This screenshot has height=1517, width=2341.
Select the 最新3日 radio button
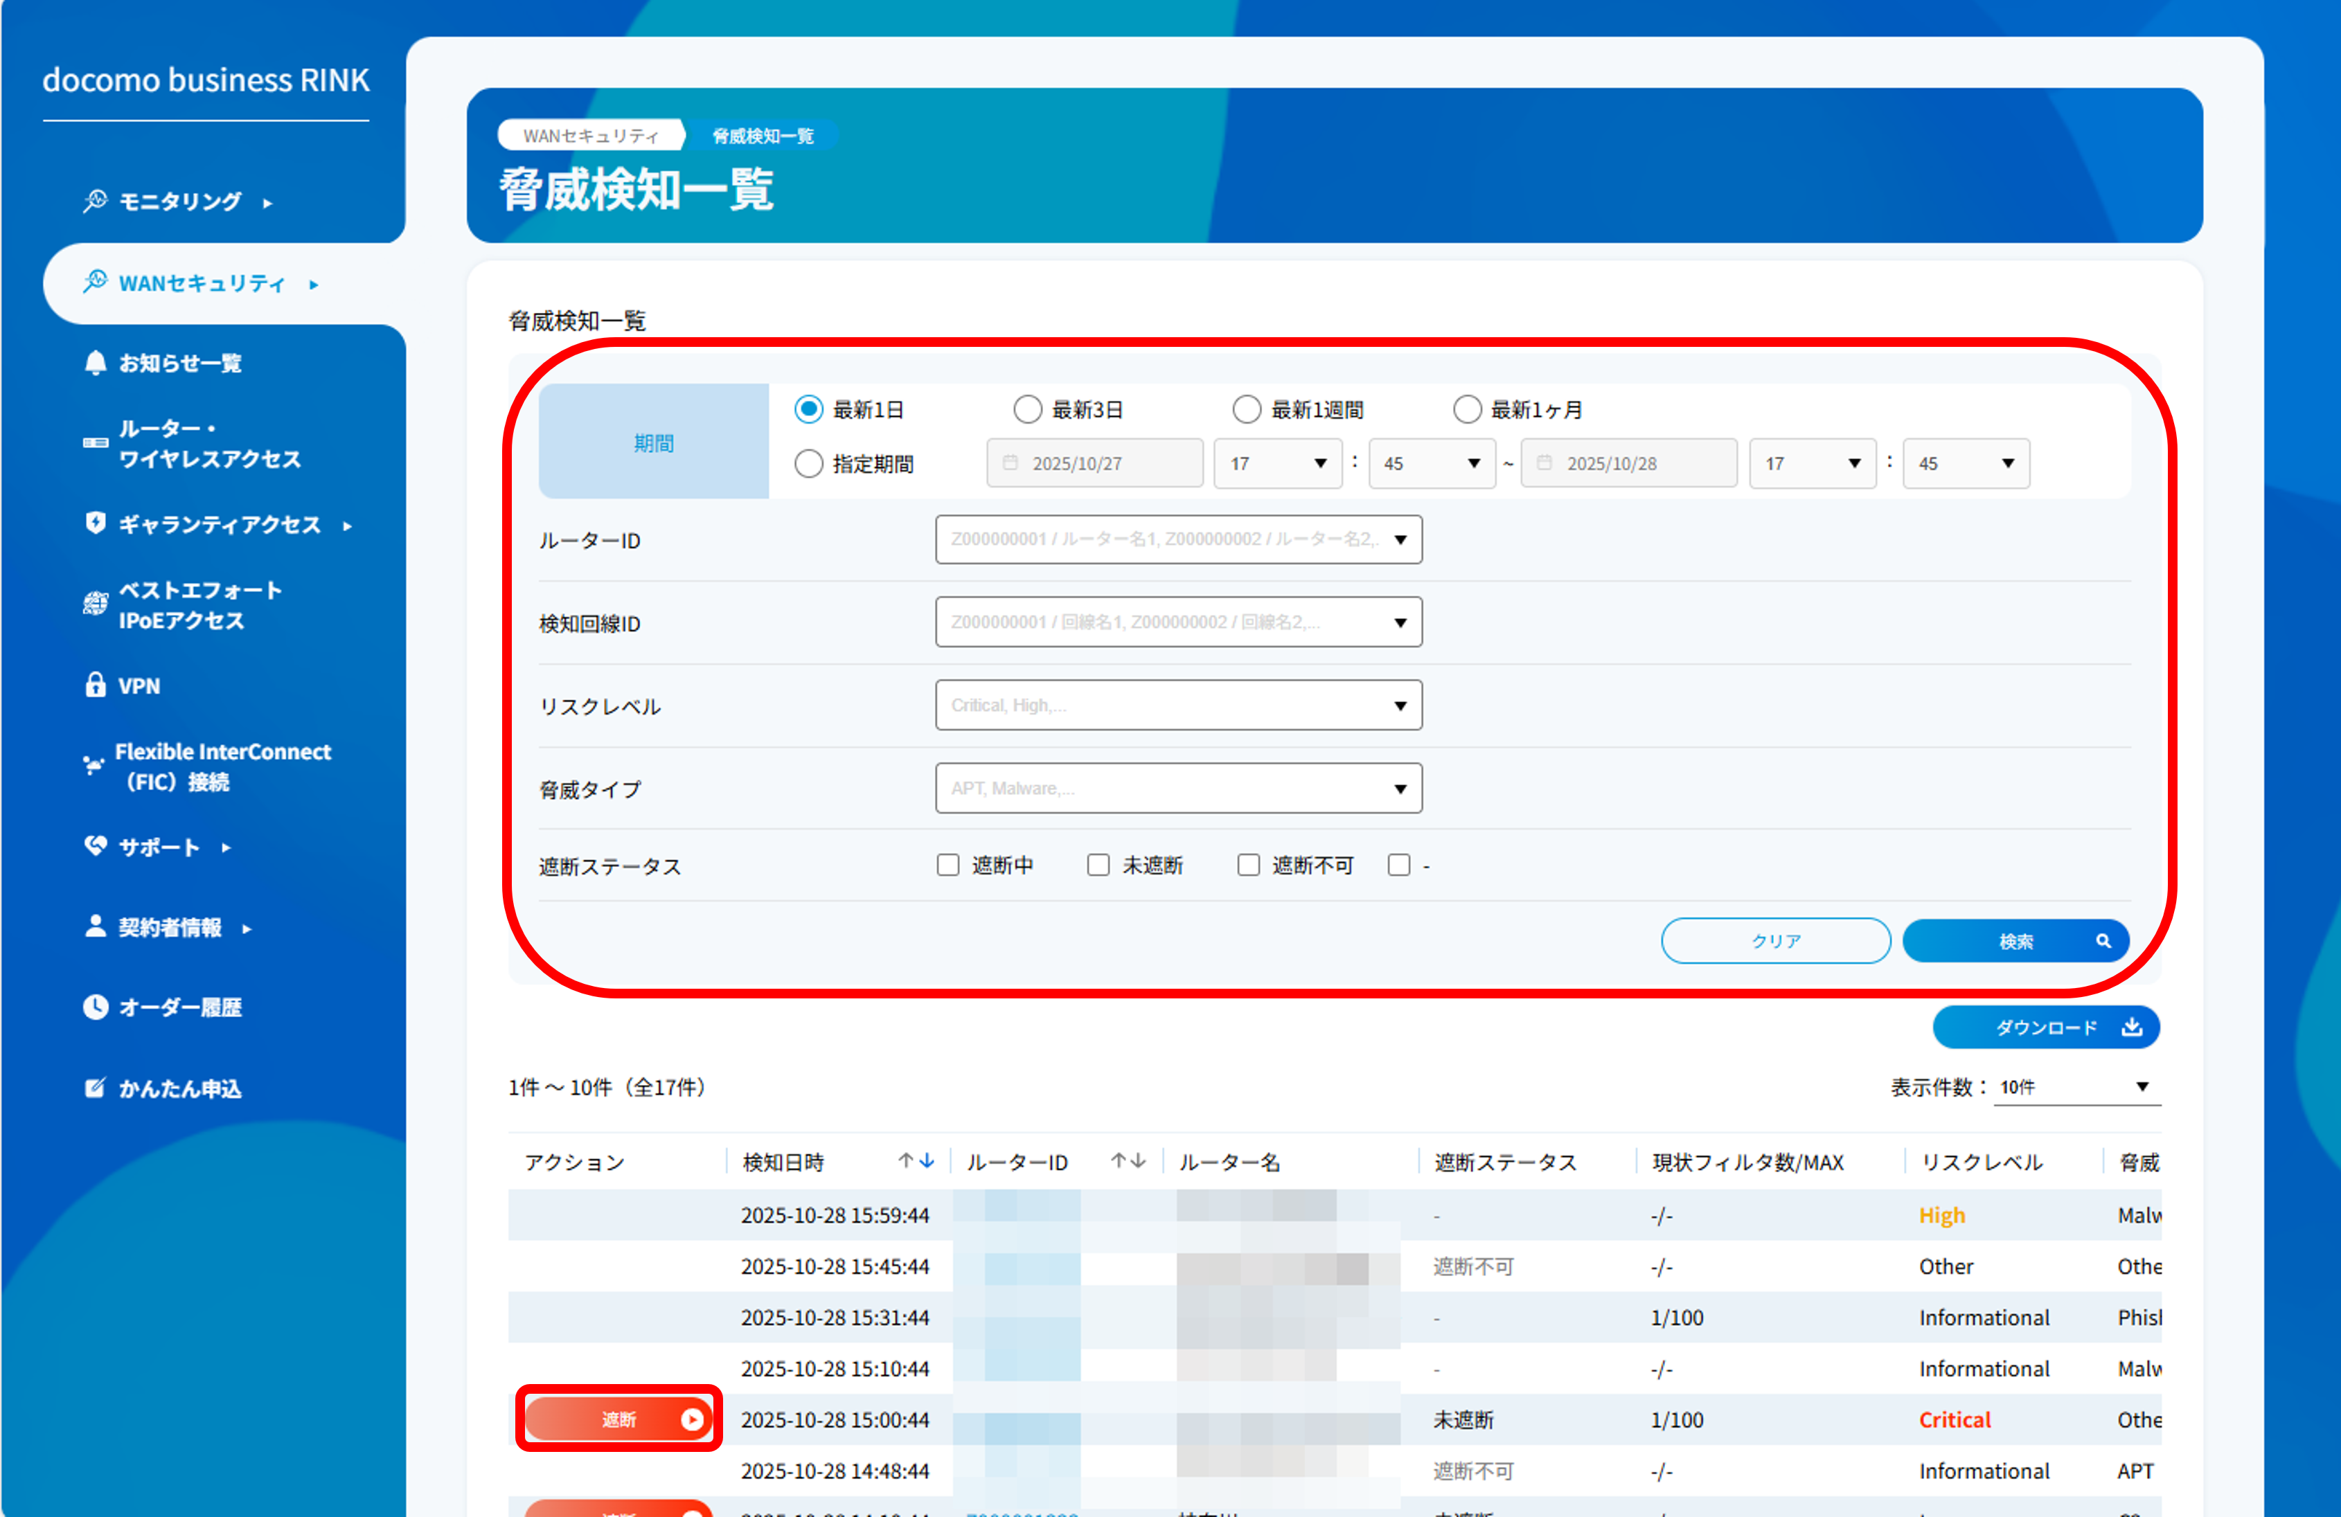(x=1027, y=409)
